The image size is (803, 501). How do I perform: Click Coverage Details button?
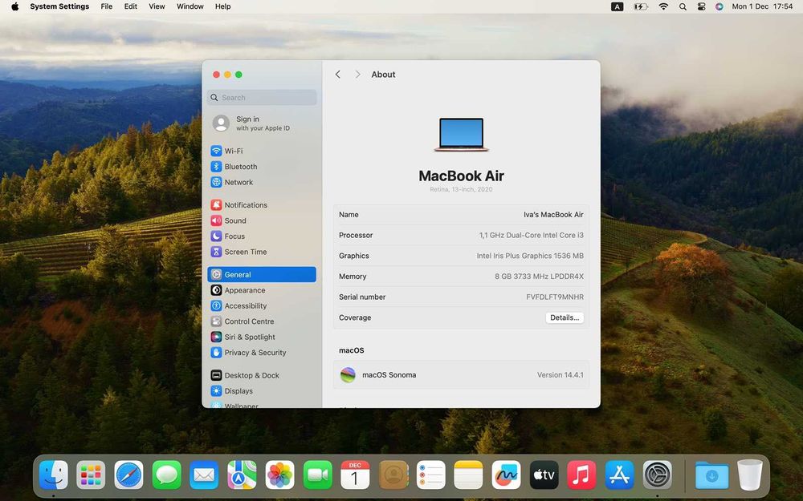pyautogui.click(x=565, y=317)
